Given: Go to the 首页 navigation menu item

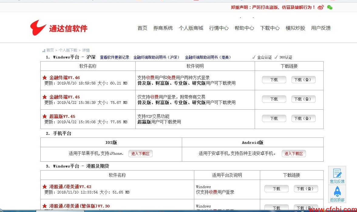Looking at the screenshot, I should pyautogui.click(x=142, y=28).
